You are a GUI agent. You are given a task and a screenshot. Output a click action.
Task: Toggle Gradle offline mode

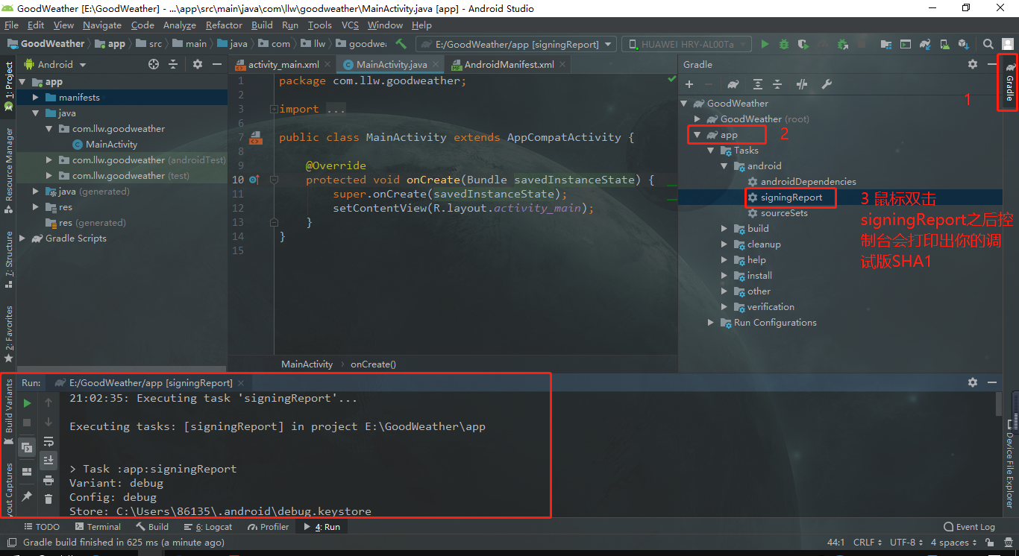pyautogui.click(x=802, y=84)
